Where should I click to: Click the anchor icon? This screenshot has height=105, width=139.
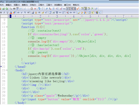(x=36, y=12)
